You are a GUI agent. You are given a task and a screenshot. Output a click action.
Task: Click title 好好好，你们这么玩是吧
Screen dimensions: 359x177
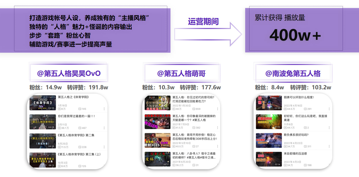point(305,118)
